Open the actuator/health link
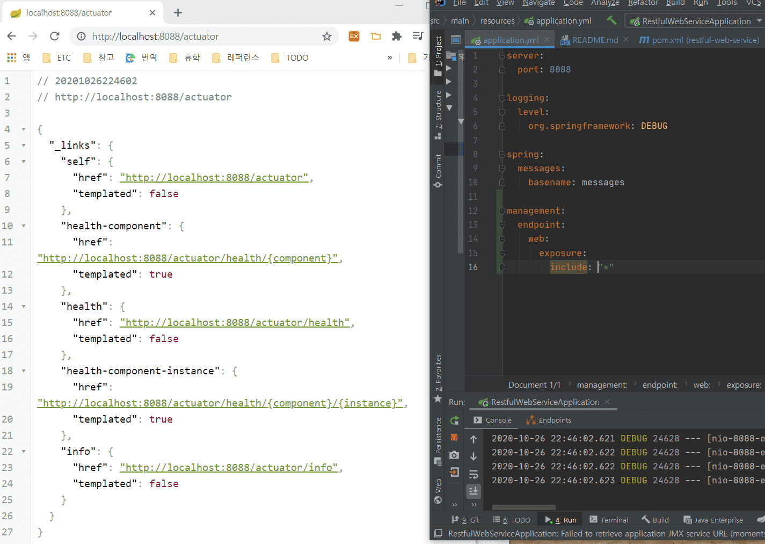This screenshot has width=765, height=544. coord(235,323)
